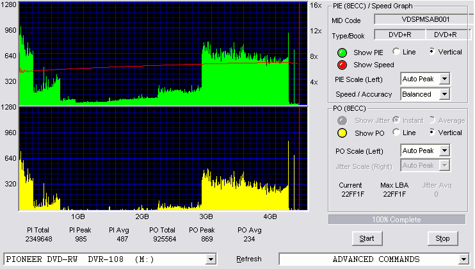Select Average jitter radio option
Screen dimensions: 475x269
pyautogui.click(x=432, y=120)
